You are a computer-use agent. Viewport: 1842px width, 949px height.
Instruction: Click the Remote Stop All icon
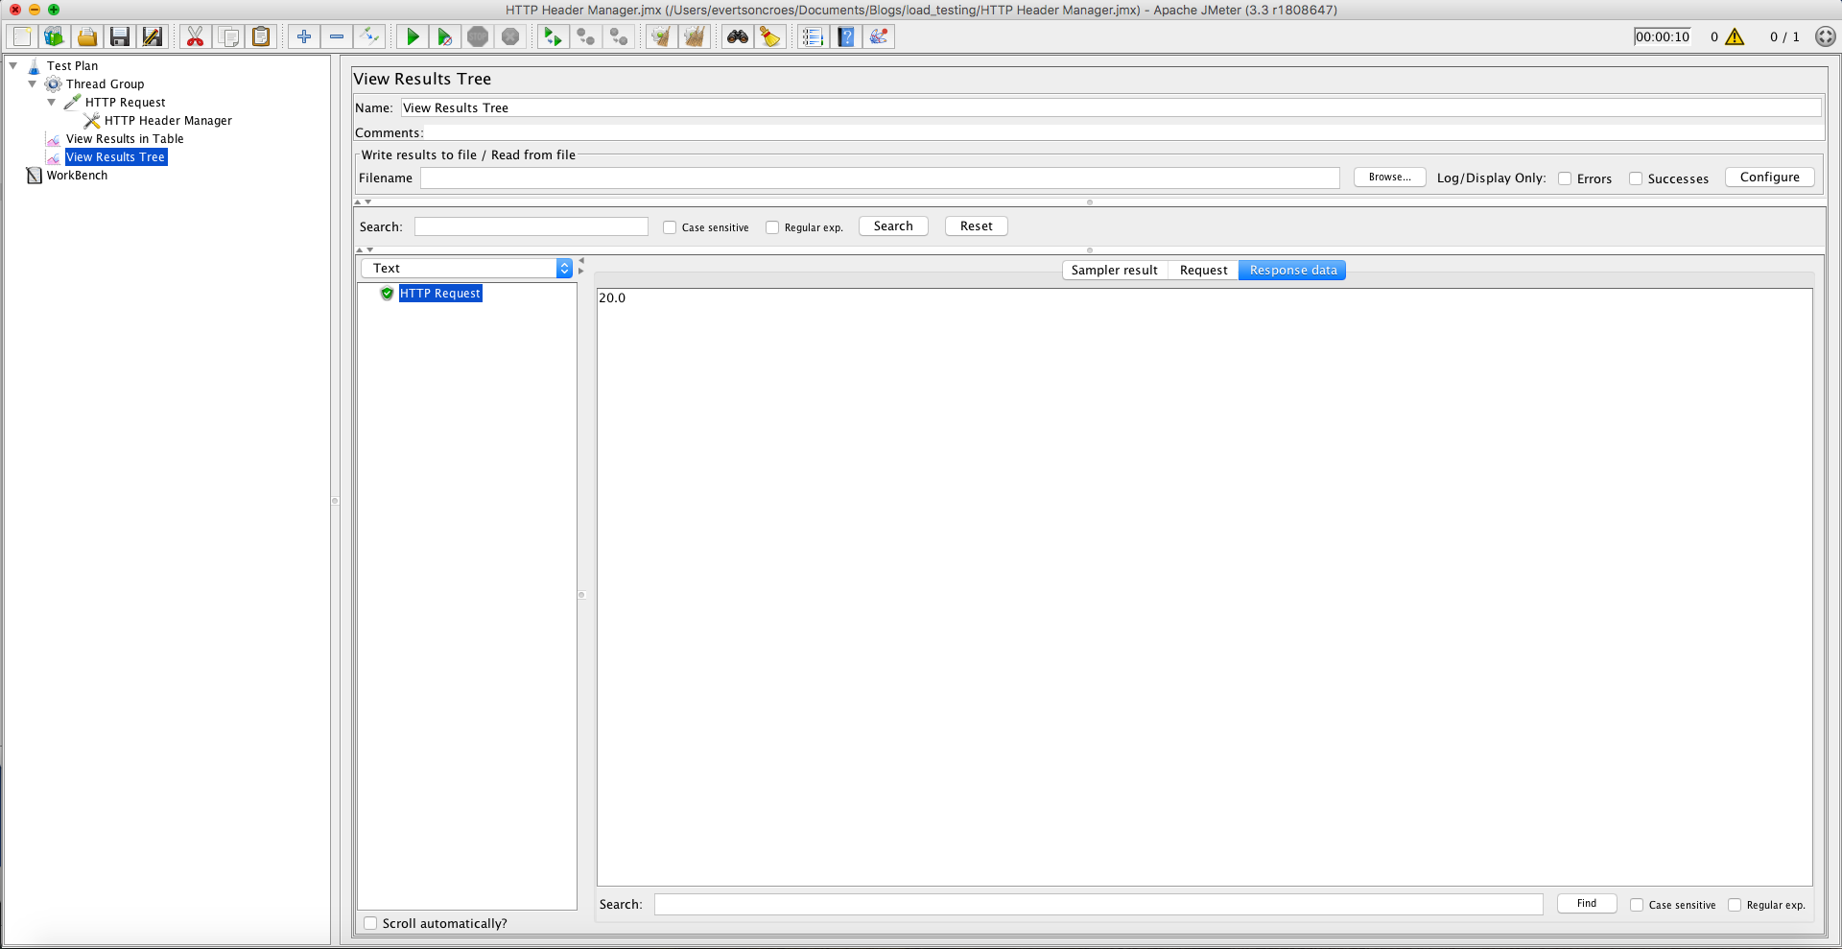point(585,36)
